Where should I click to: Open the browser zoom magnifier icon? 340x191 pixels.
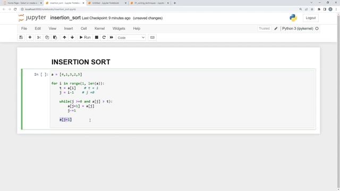click(301, 10)
